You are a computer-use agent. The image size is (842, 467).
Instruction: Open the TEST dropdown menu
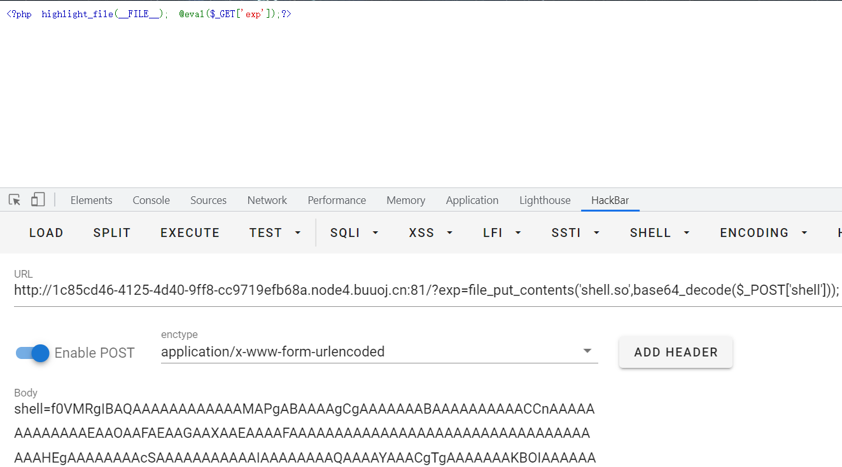[275, 233]
